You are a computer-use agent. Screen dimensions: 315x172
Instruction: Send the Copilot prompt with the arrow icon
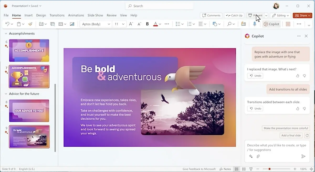click(303, 156)
